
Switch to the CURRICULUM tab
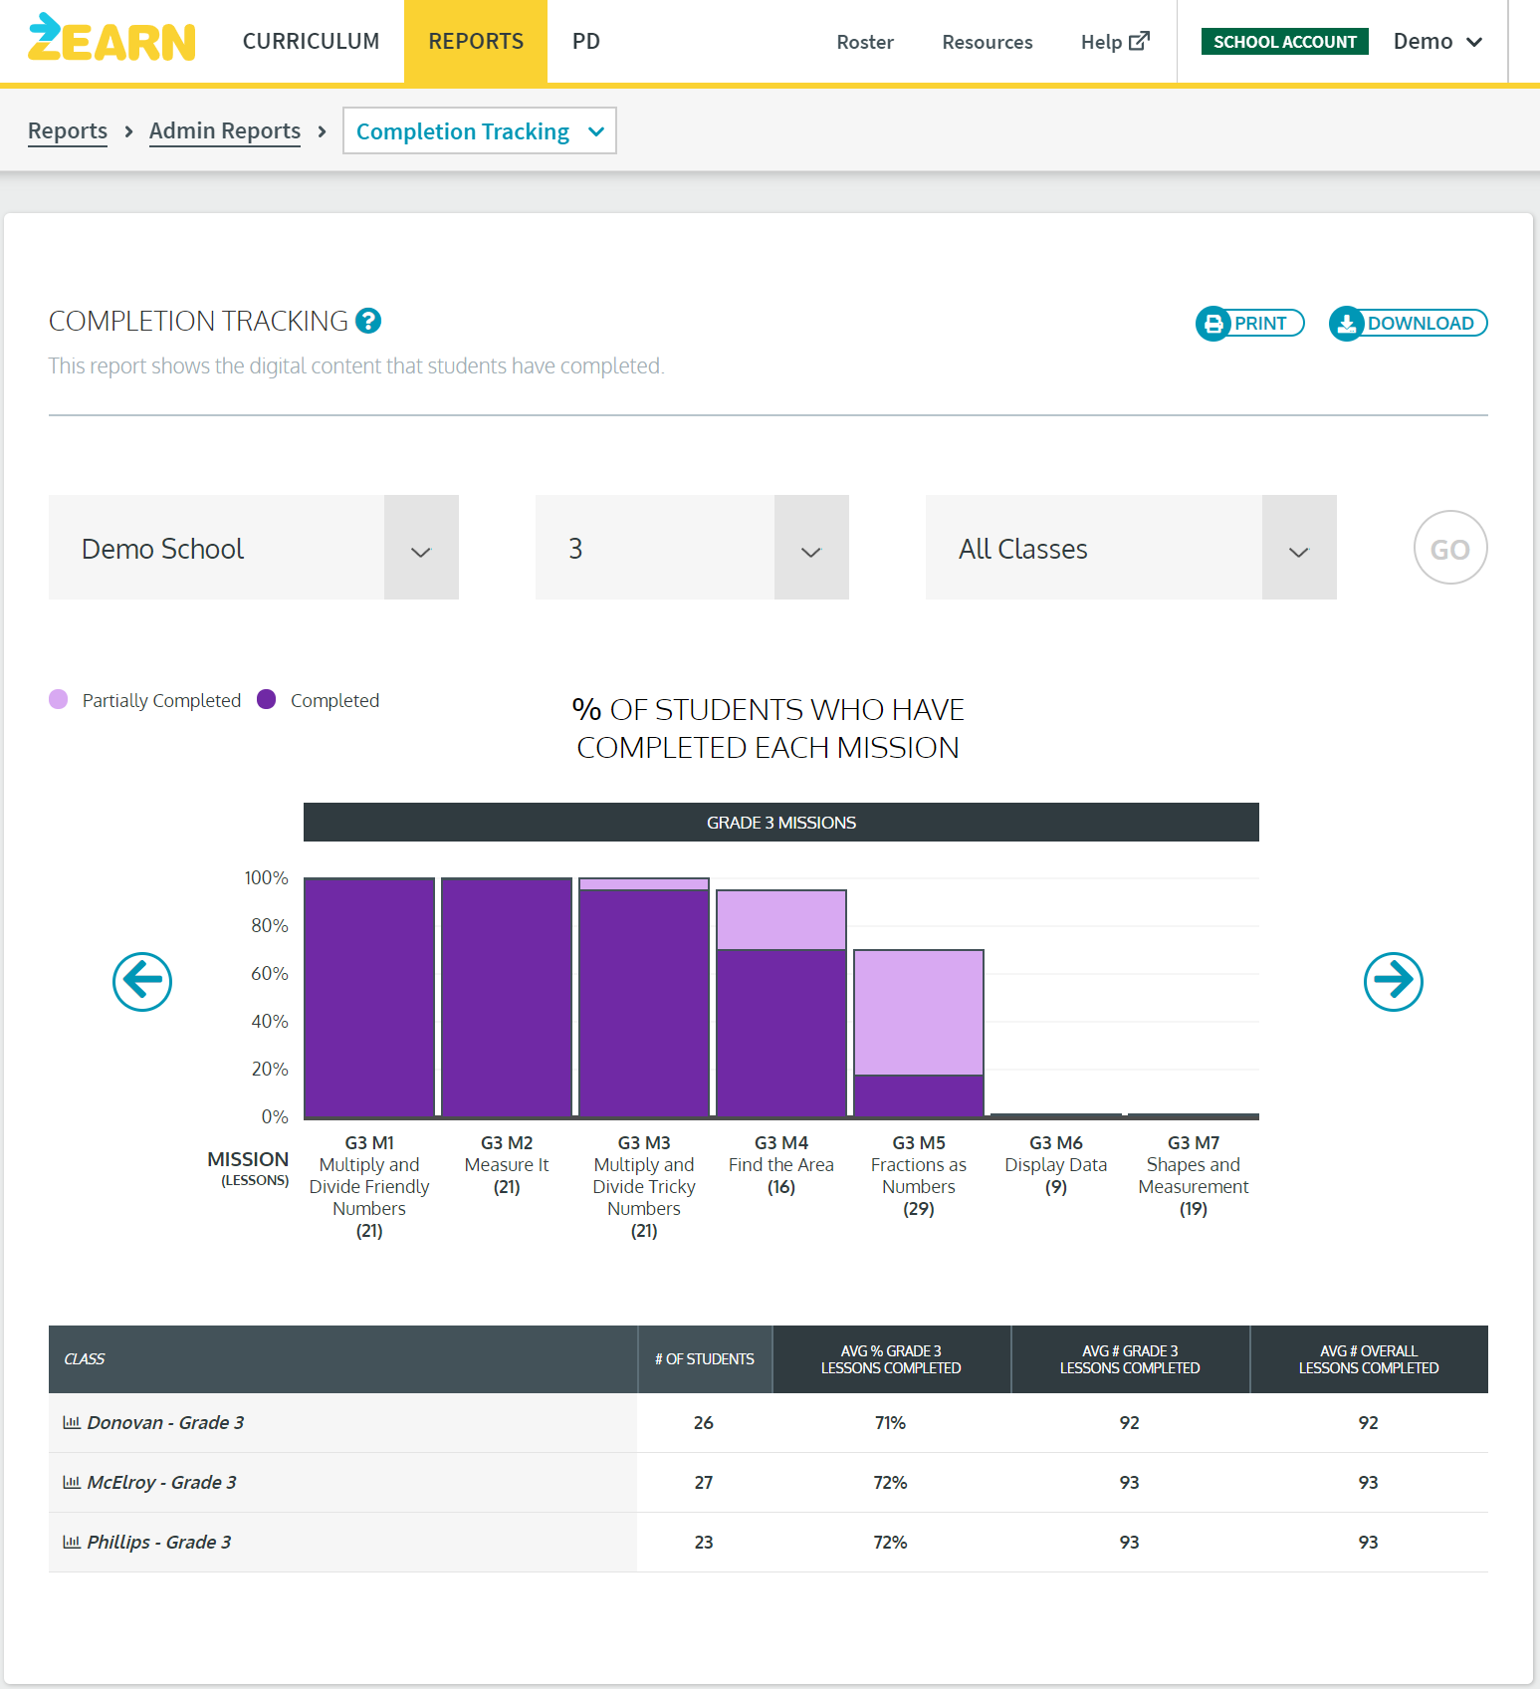pos(312,42)
